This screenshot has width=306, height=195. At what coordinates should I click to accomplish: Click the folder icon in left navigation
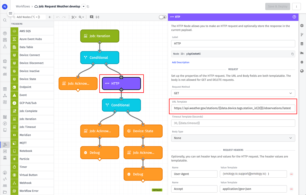coord(5,192)
